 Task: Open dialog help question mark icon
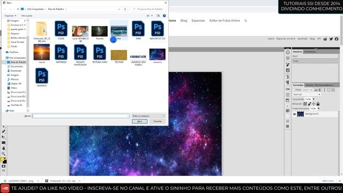tap(165, 16)
